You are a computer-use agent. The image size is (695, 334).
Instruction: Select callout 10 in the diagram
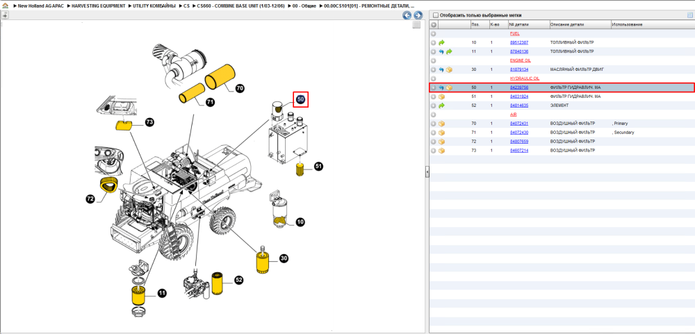300,222
